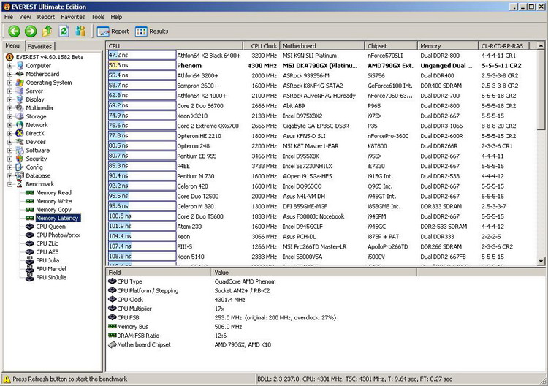The image size is (548, 386).
Task: Click the green Forward arrow icon
Action: tap(31, 31)
